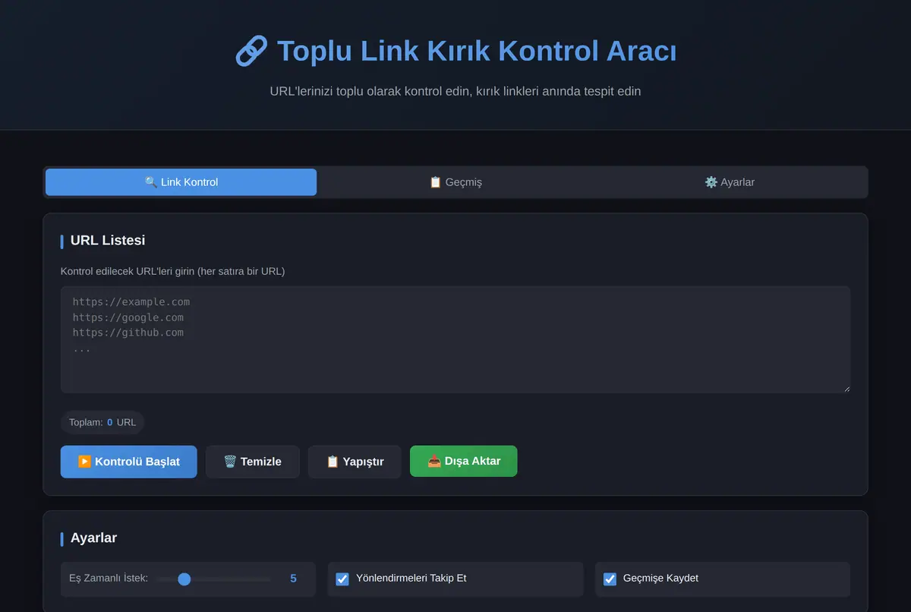Image resolution: width=911 pixels, height=612 pixels.
Task: Click the Toplam: 0 URL counter
Action: tap(102, 422)
